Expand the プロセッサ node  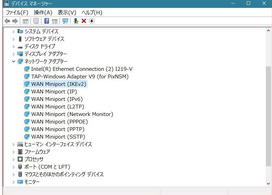tap(14, 159)
